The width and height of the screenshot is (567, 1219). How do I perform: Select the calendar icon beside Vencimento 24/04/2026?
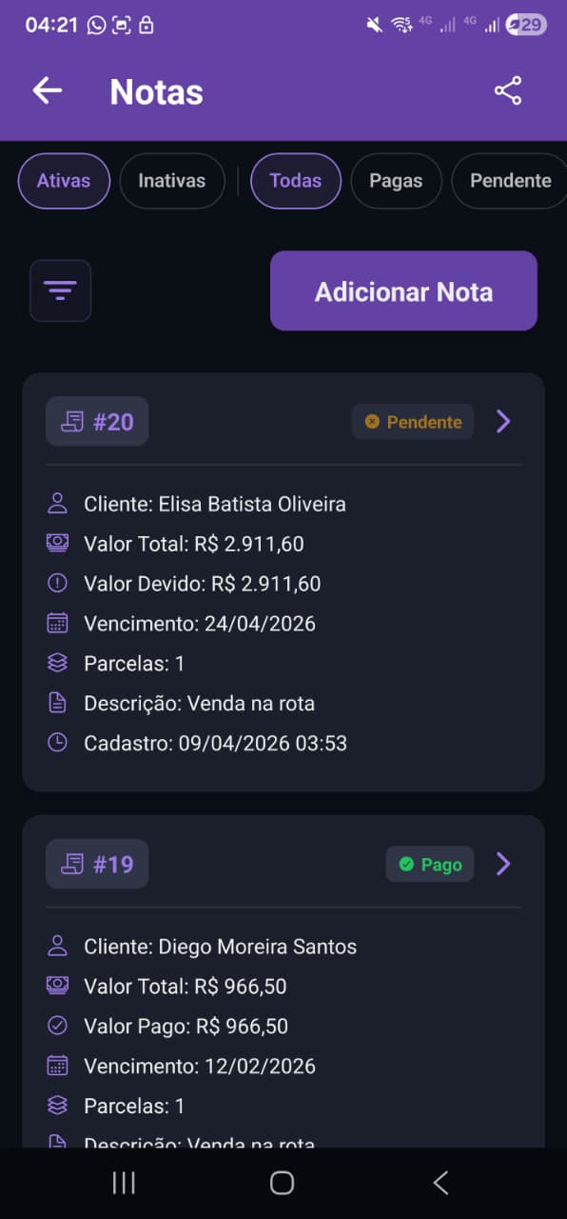pyautogui.click(x=57, y=623)
